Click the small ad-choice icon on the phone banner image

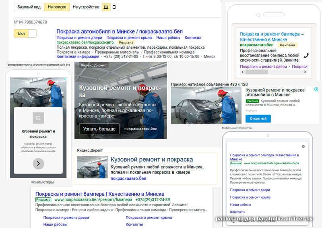(x=65, y=79)
